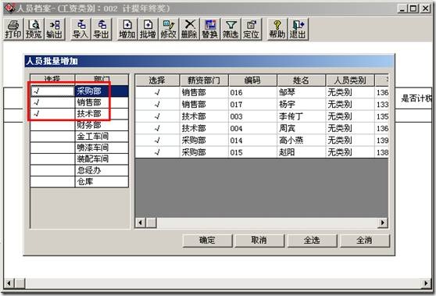Check the selection cell for 财务部
The height and width of the screenshot is (296, 436).
52,125
